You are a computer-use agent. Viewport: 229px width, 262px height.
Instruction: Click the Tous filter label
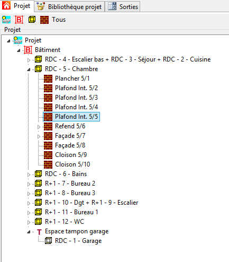pyautogui.click(x=59, y=20)
